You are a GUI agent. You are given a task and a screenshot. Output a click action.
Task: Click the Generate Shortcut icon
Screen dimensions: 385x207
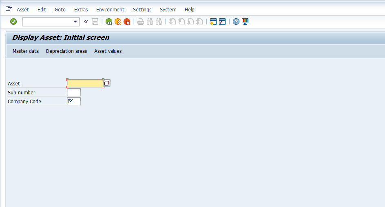[222, 22]
